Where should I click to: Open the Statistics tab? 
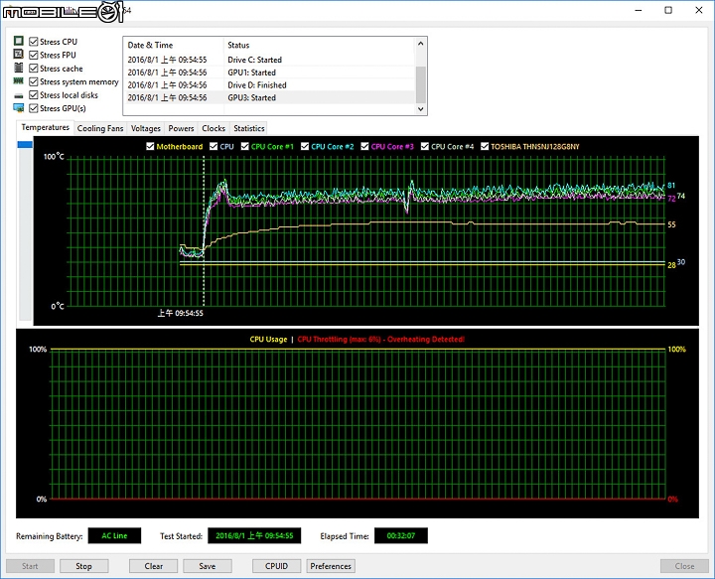pyautogui.click(x=249, y=128)
